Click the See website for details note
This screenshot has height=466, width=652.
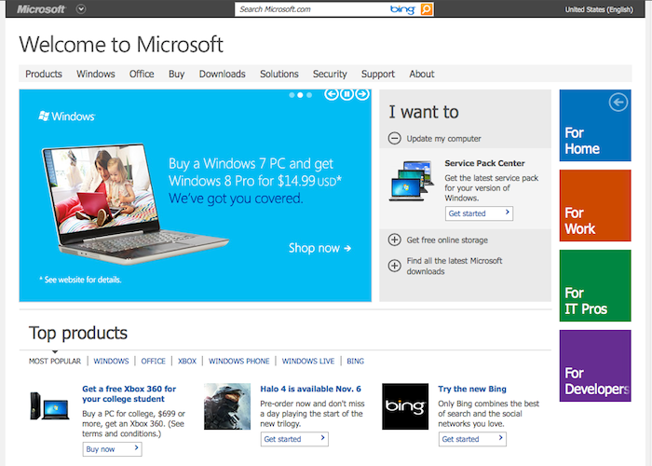tap(80, 280)
